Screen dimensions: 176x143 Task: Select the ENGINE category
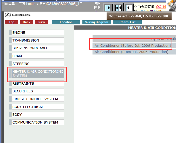coord(36,32)
